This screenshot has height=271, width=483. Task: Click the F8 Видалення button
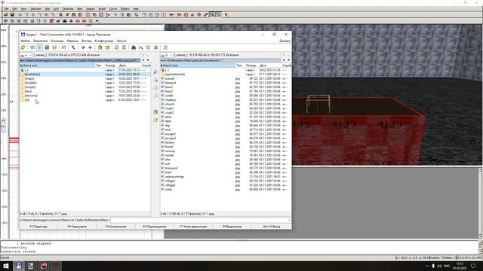tap(232, 227)
